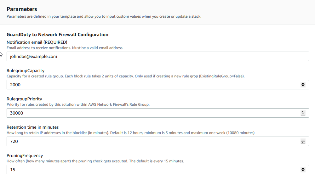This screenshot has width=315, height=180.
Task: Select the Retention time field showing 720
Action: [158, 141]
